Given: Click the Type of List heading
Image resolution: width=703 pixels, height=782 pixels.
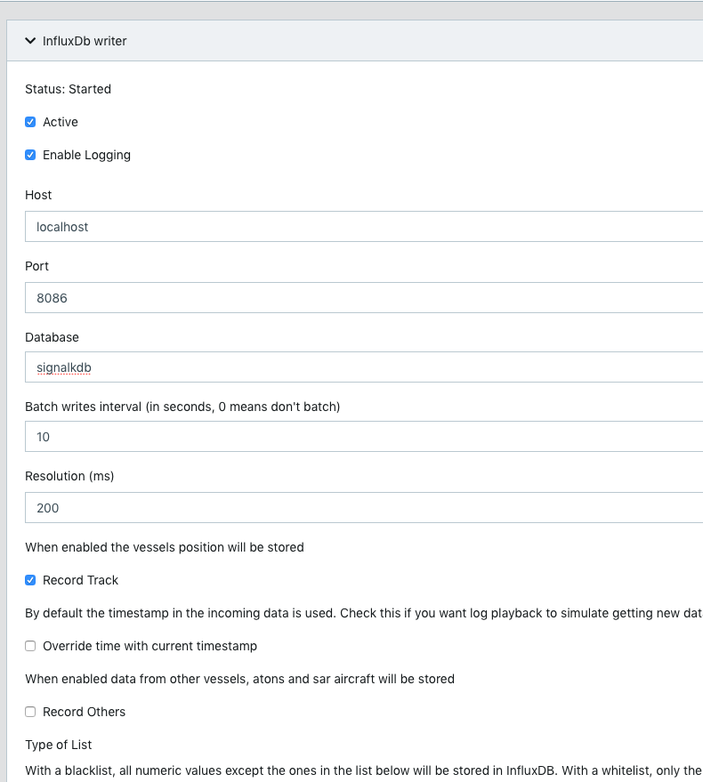Looking at the screenshot, I should tap(58, 744).
